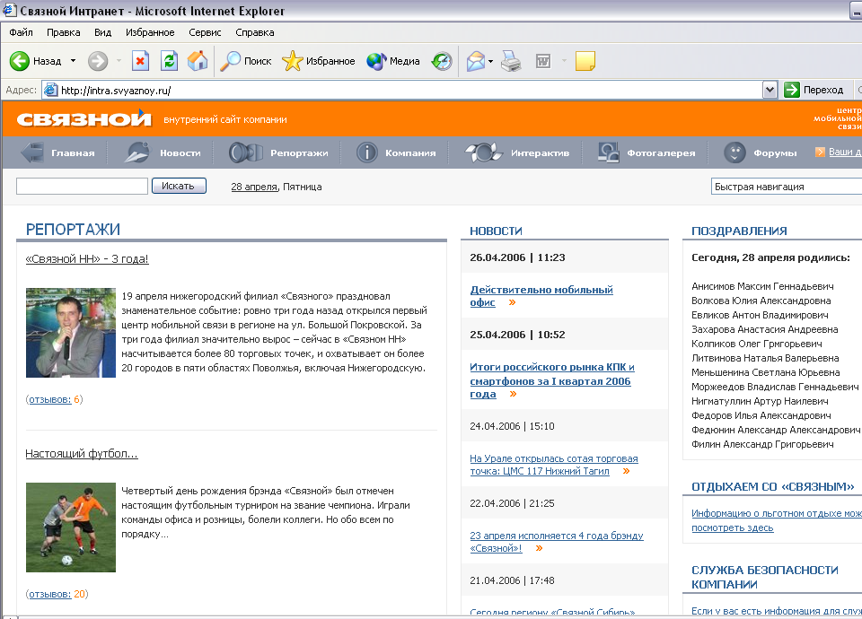The image size is (862, 619).
Task: Click the Новости paper plane icon
Action: click(136, 153)
